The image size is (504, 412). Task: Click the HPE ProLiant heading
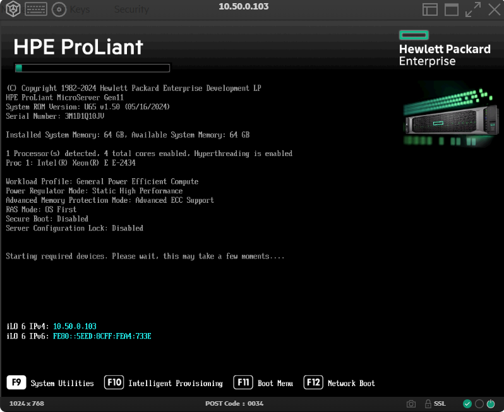tap(78, 47)
